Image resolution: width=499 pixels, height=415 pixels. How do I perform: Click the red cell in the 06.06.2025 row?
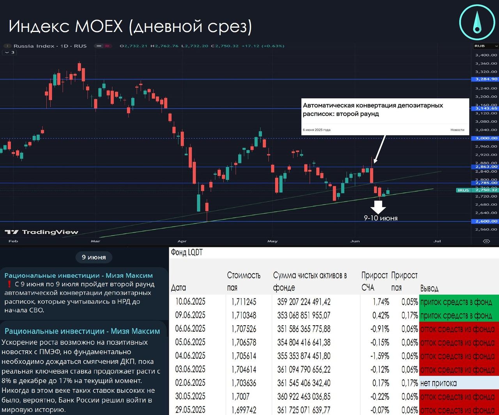tap(459, 329)
